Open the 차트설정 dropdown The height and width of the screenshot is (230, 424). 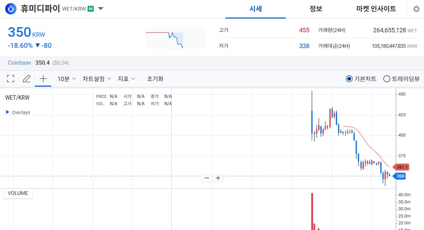97,79
